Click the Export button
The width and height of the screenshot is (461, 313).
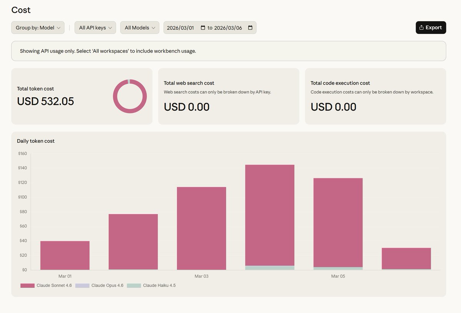431,28
